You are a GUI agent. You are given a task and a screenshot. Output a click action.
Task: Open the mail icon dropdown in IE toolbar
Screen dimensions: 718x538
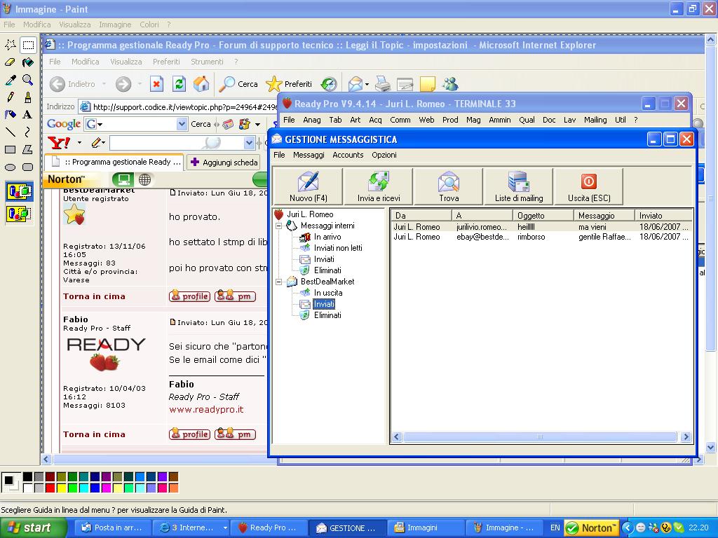click(367, 84)
